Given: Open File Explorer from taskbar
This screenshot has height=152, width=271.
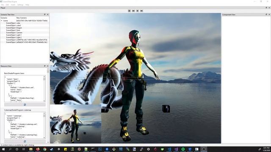Looking at the screenshot, I should [31, 149].
